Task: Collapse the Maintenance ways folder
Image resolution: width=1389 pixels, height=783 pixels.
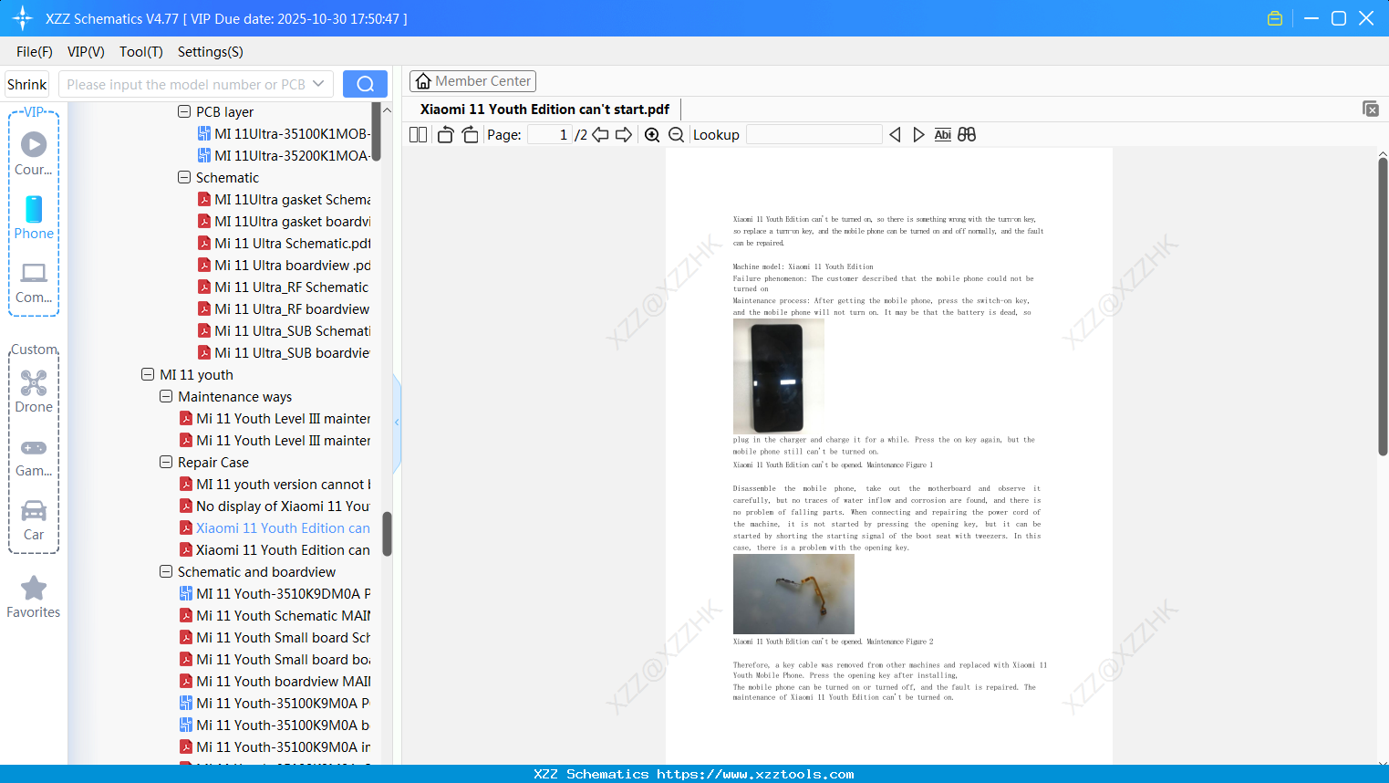Action: (166, 396)
